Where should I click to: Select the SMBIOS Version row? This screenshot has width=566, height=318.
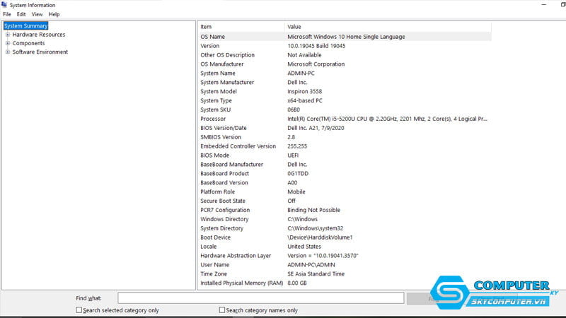345,137
